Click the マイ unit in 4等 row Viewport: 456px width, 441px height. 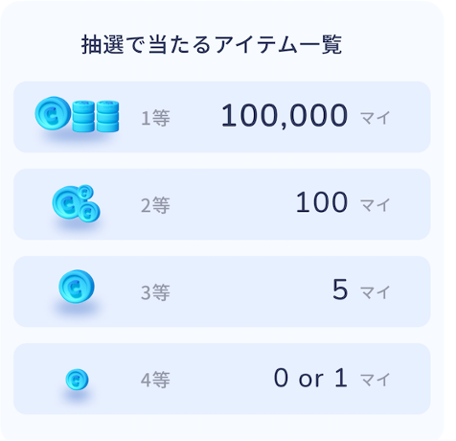376,380
